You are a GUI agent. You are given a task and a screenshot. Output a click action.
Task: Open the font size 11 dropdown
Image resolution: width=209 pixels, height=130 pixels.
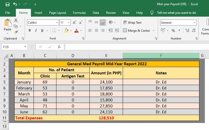coord(69,23)
